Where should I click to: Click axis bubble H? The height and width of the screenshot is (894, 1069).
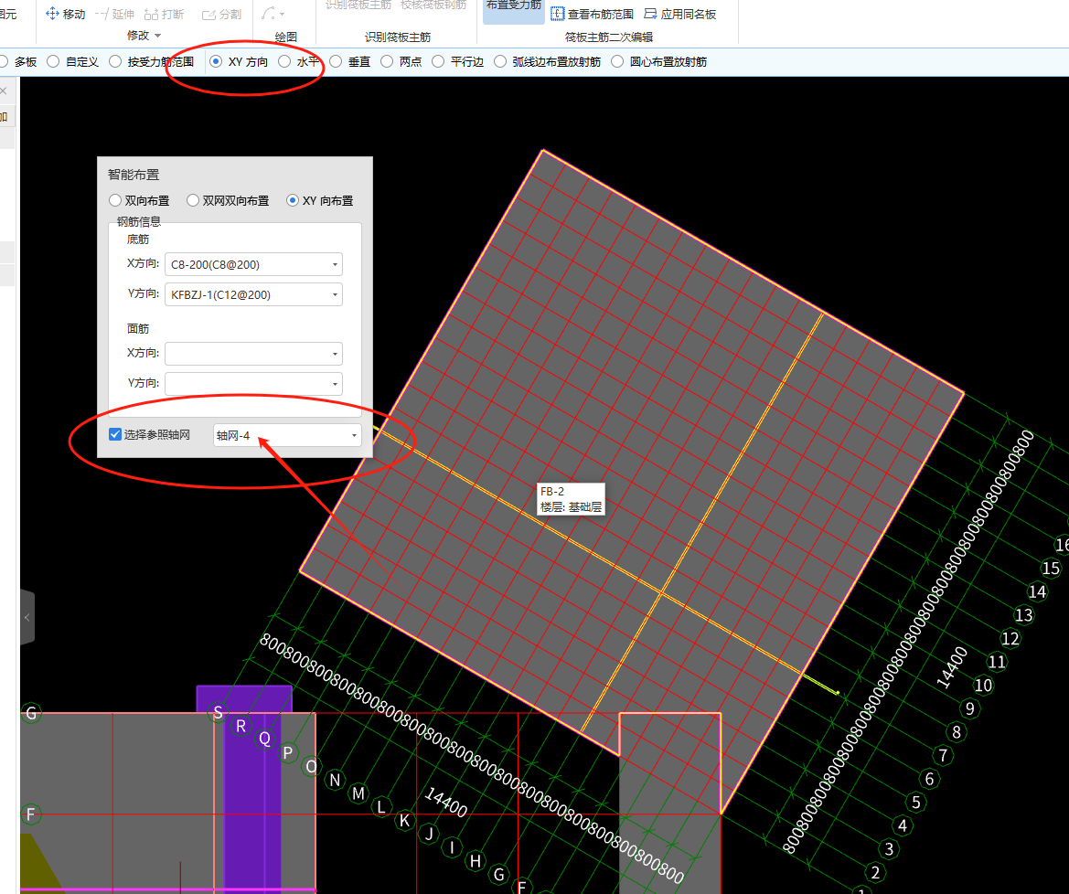[x=476, y=861]
